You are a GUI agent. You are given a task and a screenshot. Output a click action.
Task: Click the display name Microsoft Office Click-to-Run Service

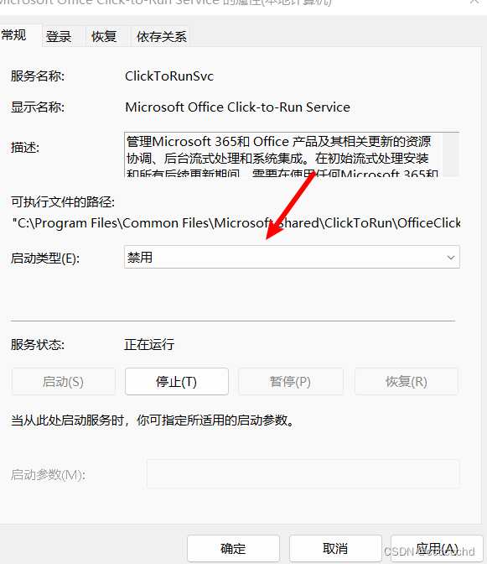tap(237, 107)
